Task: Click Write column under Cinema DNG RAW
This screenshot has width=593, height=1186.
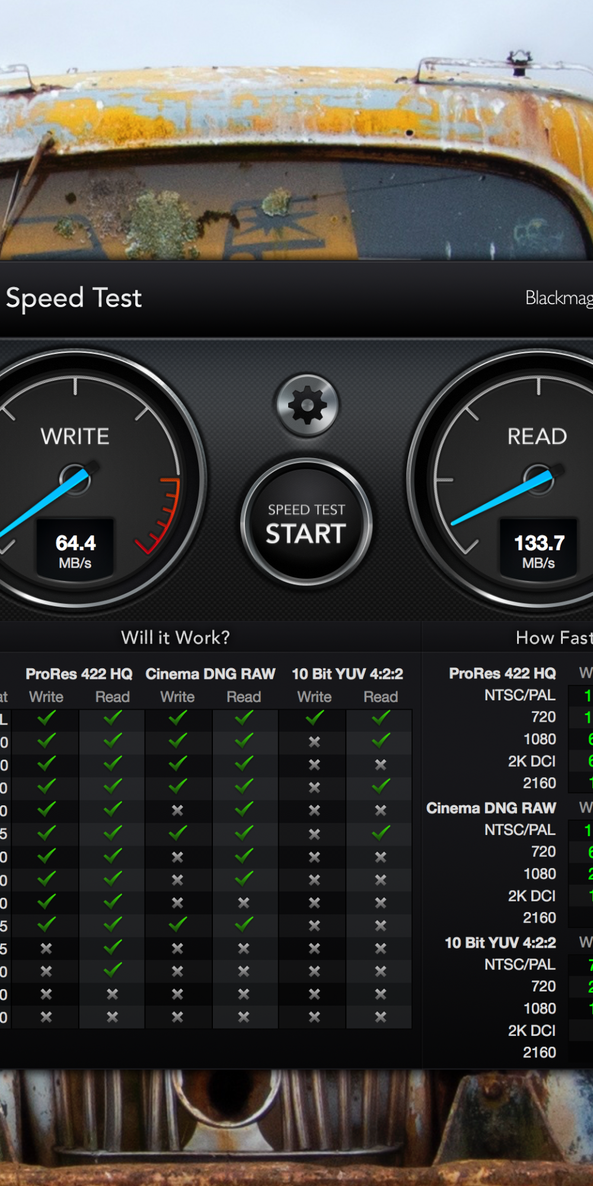Action: point(177,697)
